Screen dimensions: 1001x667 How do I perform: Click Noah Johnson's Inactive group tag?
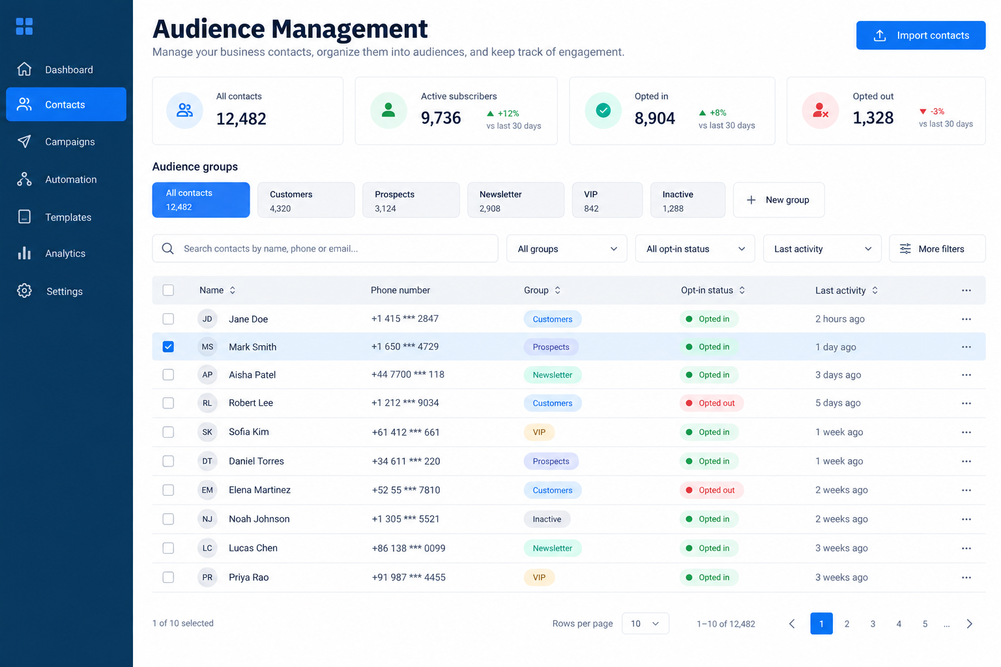point(547,519)
